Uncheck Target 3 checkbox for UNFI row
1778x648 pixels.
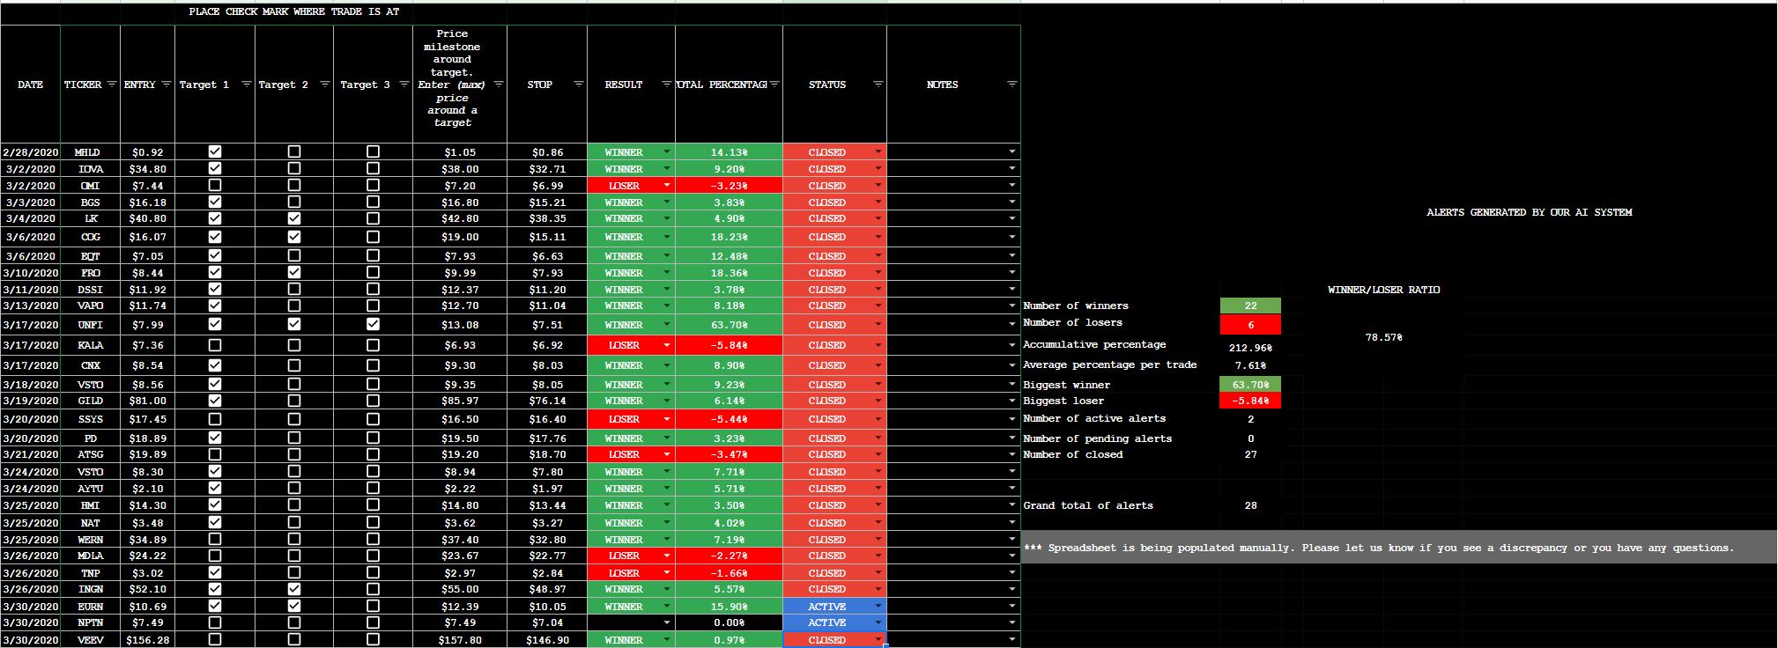pos(373,324)
